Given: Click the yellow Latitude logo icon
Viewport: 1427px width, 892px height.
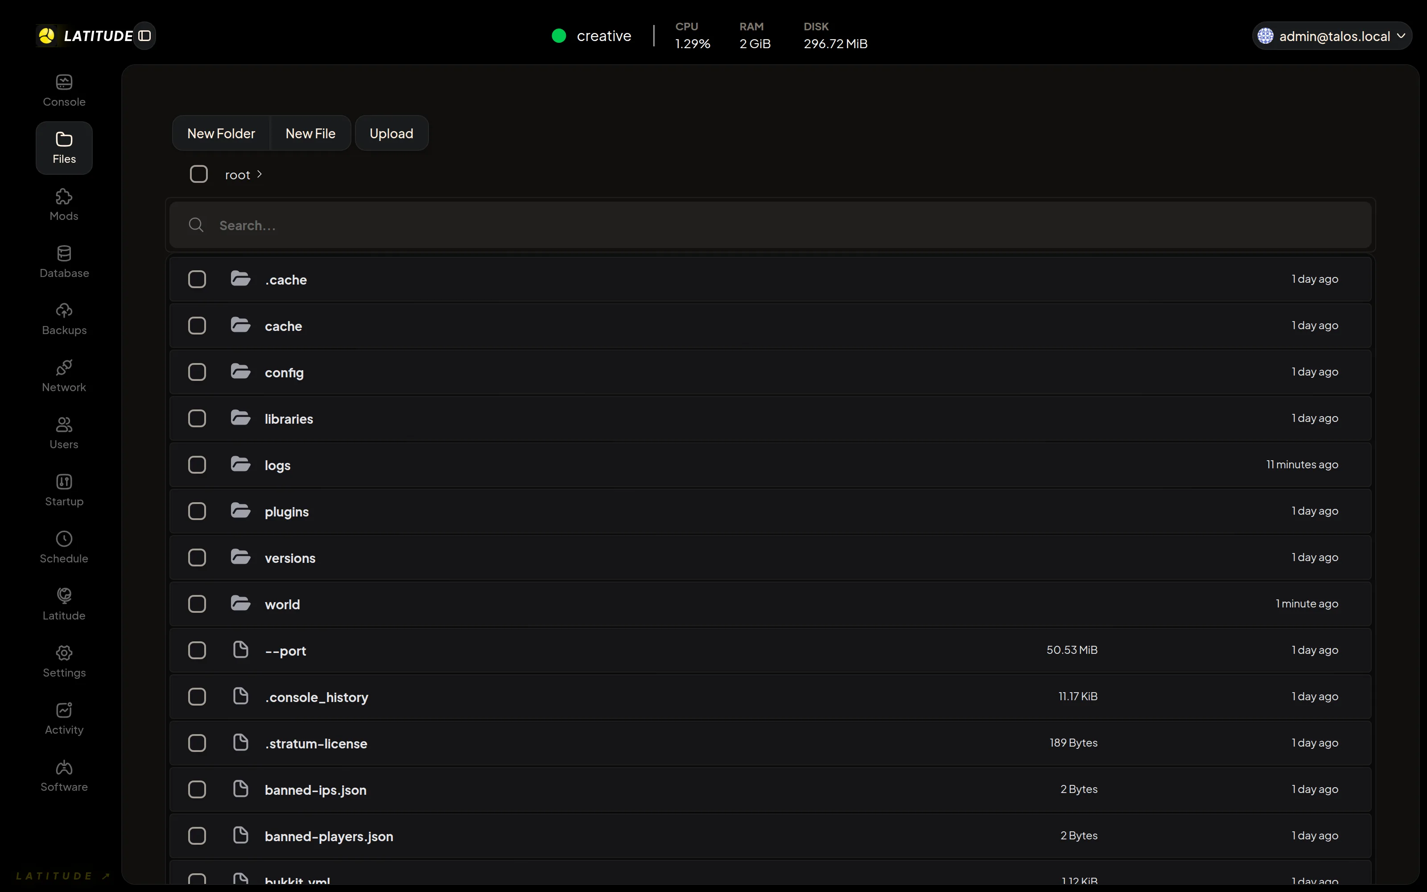Looking at the screenshot, I should point(46,36).
